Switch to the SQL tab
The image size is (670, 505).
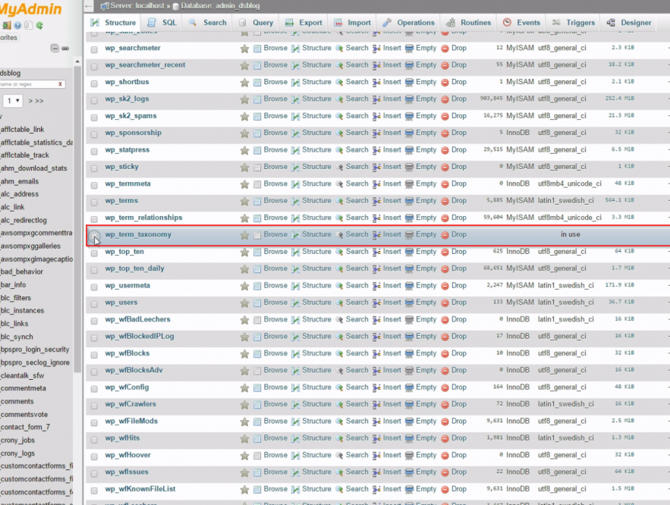click(162, 23)
